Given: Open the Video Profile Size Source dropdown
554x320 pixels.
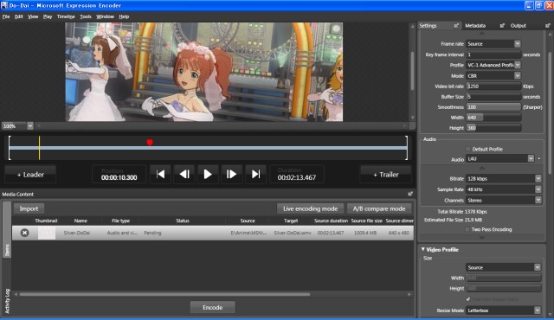Looking at the screenshot, I should [x=537, y=267].
